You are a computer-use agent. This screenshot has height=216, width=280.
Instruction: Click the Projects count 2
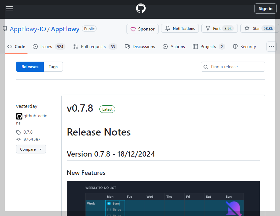coord(222,47)
